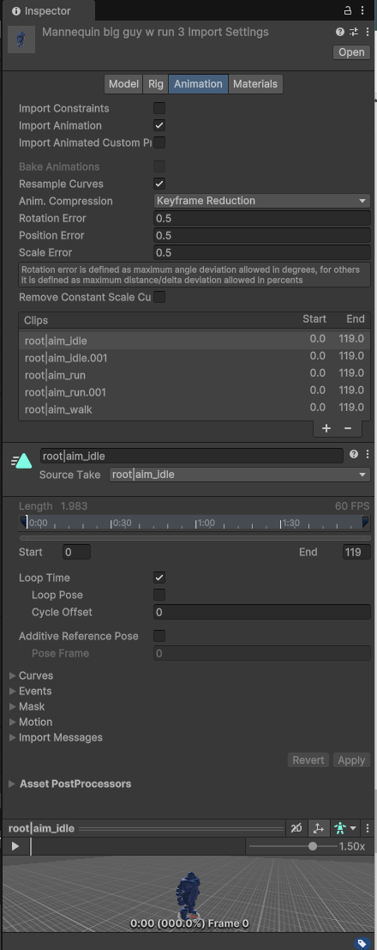Toggle 2D preview mode icon
Viewport: 377px width, 950px height.
(296, 828)
